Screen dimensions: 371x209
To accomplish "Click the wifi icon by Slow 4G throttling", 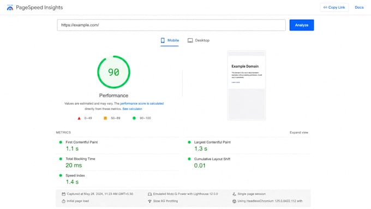I will tap(150, 201).
